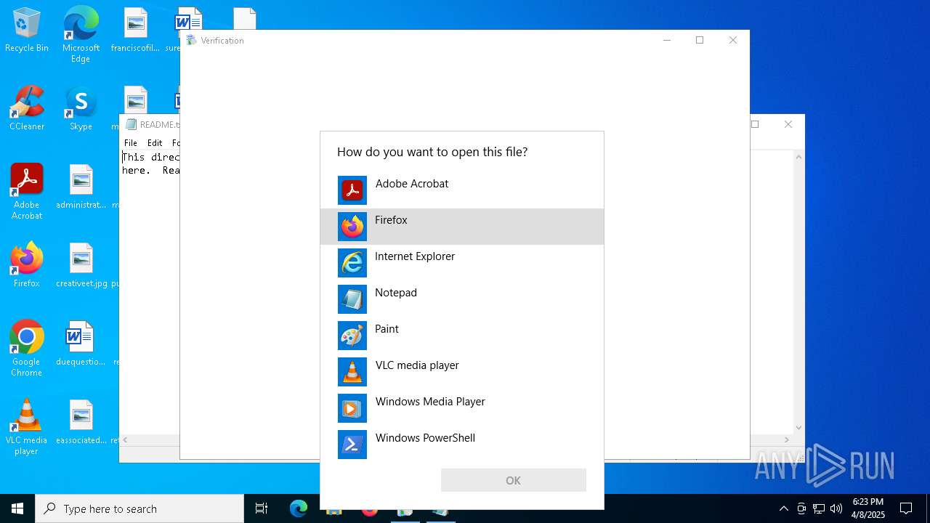Open the Recycle Bin desktop icon
The image size is (930, 523).
[27, 31]
